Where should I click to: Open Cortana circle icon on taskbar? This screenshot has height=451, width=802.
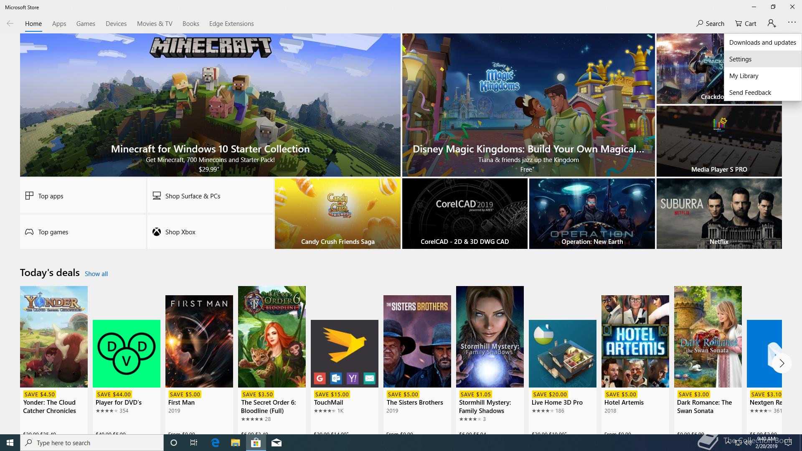click(174, 443)
